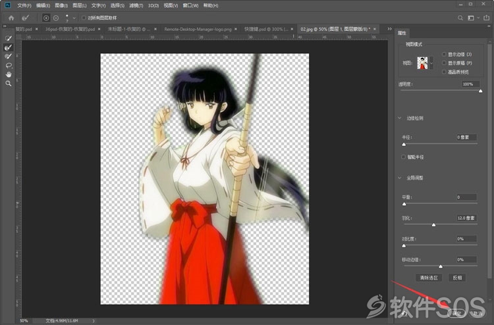Click the view mode preview thumbnail
The width and height of the screenshot is (494, 325).
click(x=422, y=63)
